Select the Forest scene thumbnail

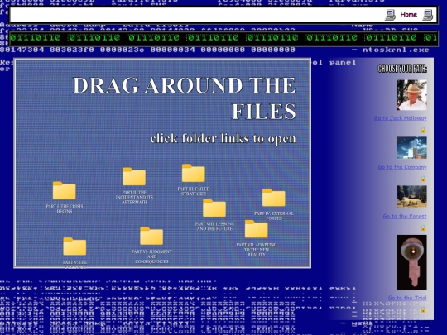(x=412, y=197)
